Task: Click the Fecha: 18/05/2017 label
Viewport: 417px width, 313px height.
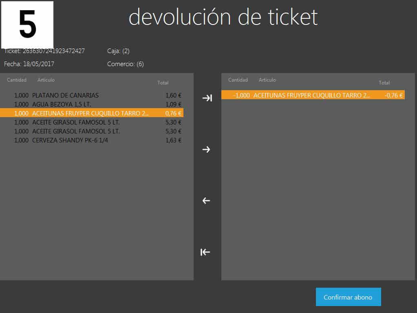Action: (29, 64)
